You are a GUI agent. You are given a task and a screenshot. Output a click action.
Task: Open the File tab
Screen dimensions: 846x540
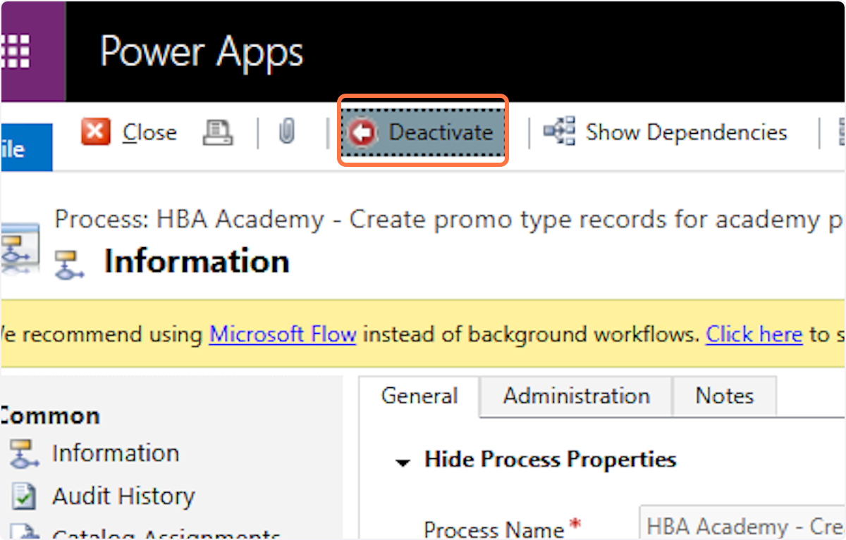pyautogui.click(x=26, y=147)
